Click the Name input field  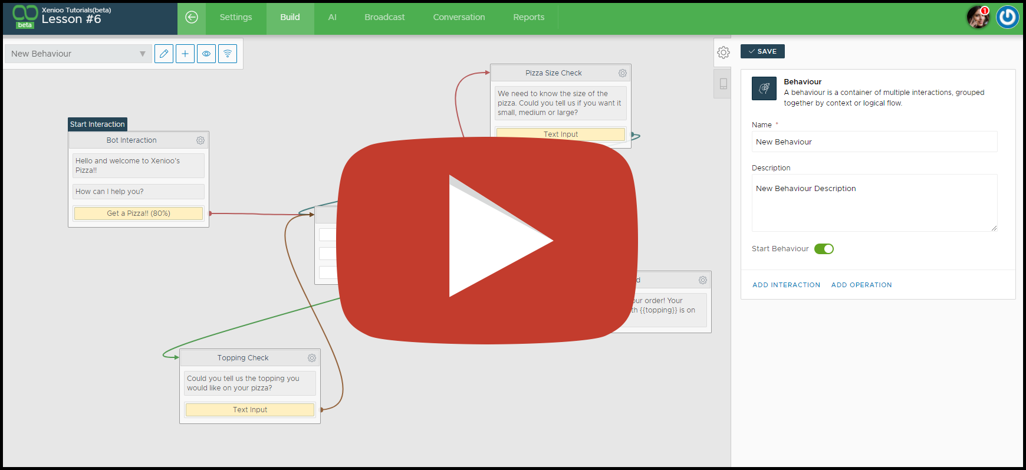click(x=874, y=142)
